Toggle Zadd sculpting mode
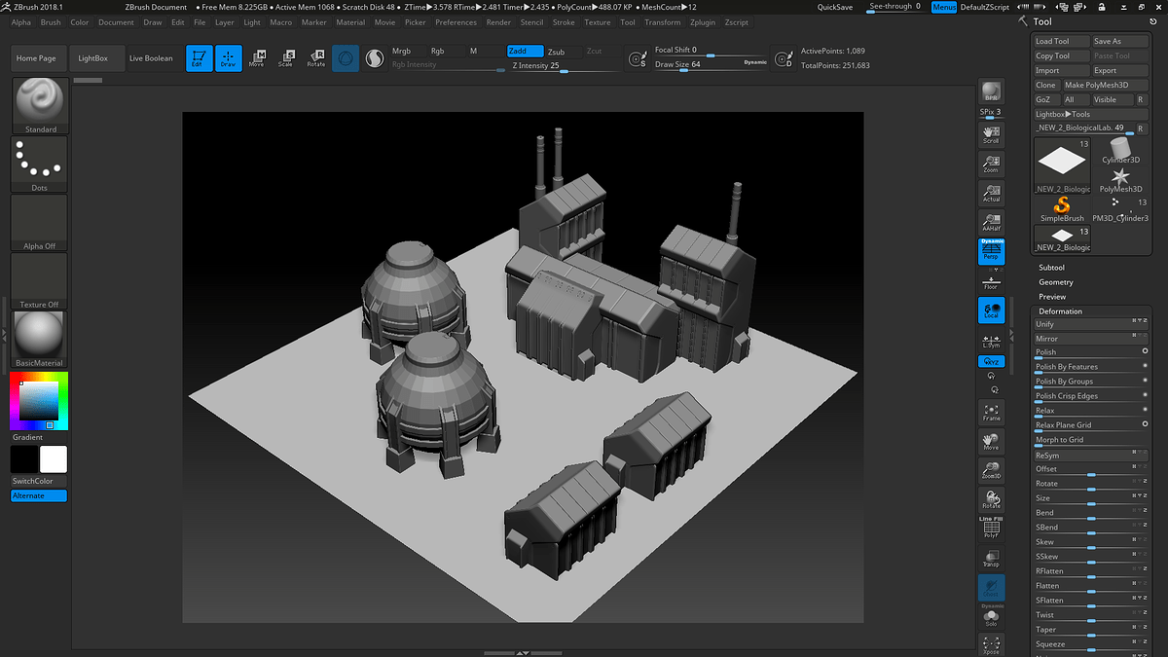This screenshot has height=657, width=1168. [523, 50]
